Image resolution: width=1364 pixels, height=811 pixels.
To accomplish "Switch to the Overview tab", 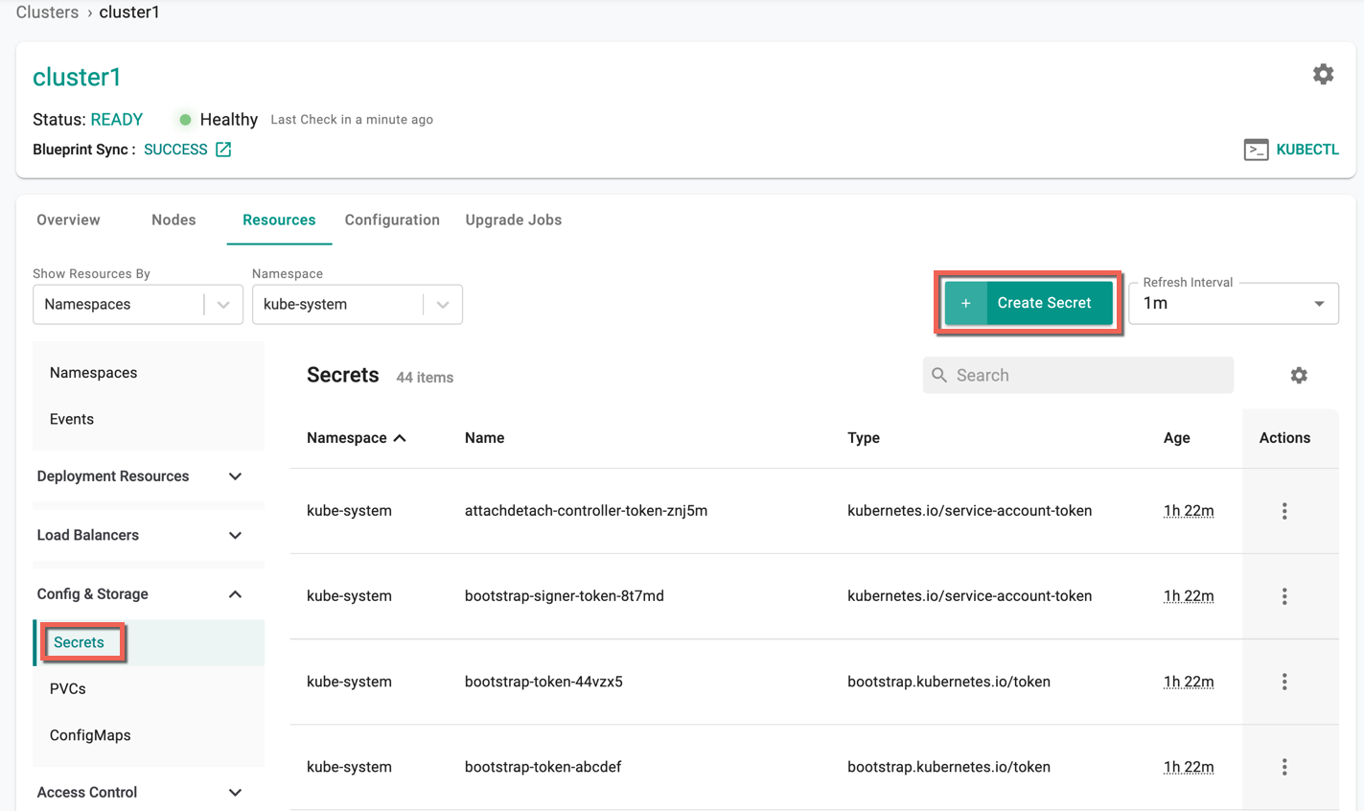I will point(68,220).
